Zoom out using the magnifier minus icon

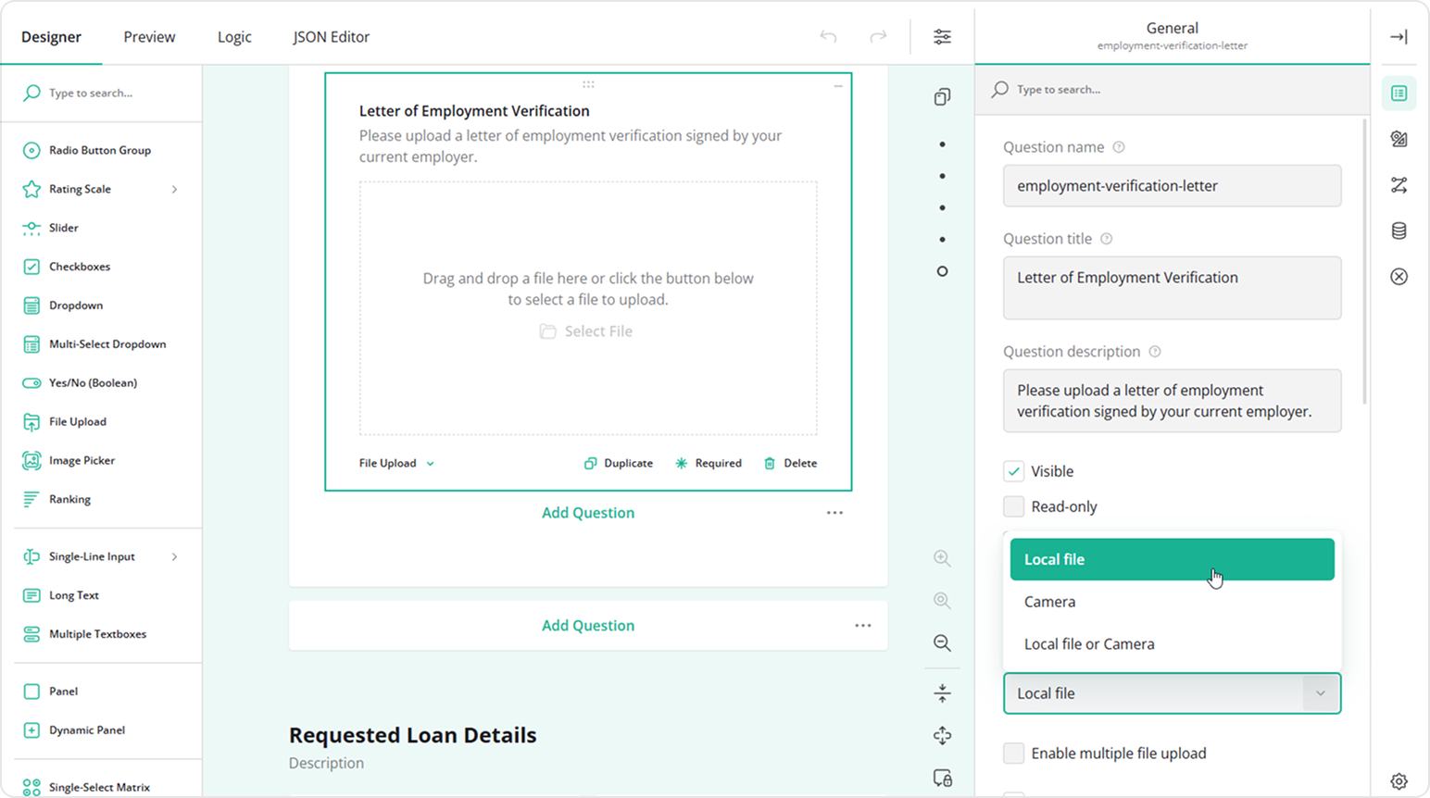pos(942,642)
